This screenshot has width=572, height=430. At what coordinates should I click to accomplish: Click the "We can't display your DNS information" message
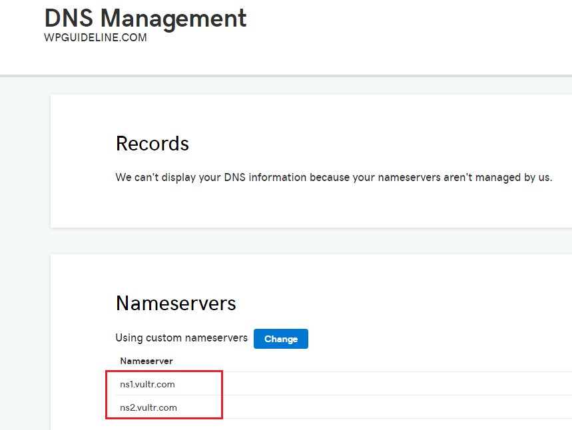(x=334, y=177)
